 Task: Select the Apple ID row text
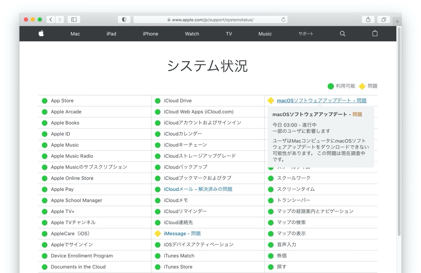tap(60, 134)
